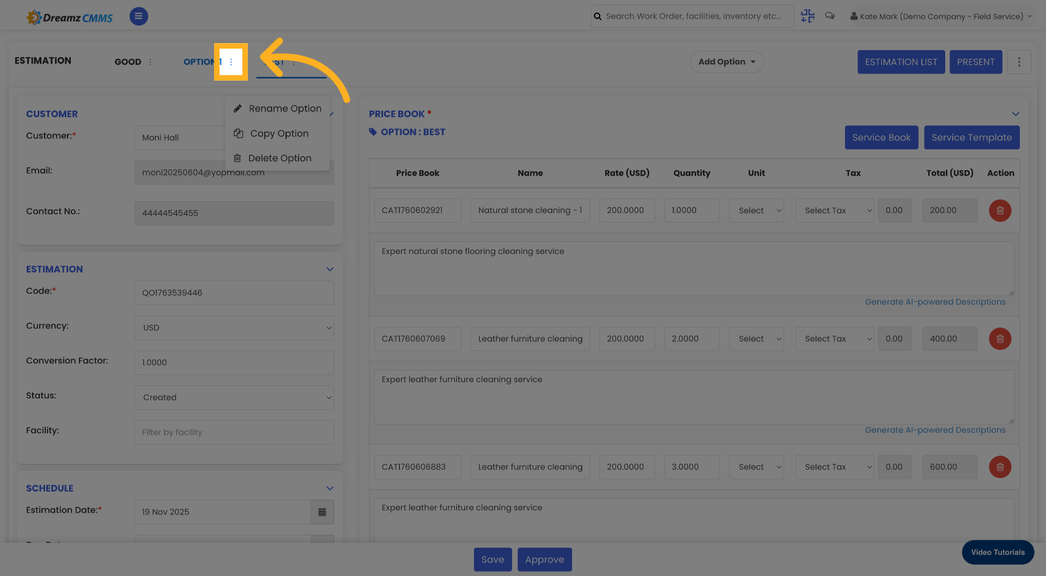
Task: Click the kebab menu beside PRESENT button
Action: click(x=1019, y=62)
